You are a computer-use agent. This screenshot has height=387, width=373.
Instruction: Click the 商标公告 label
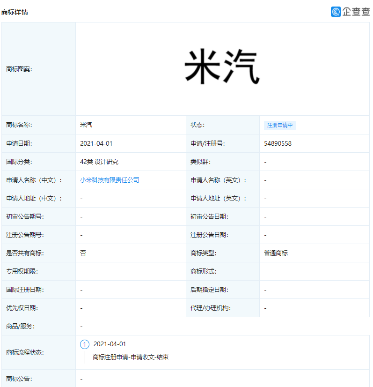[19, 379]
